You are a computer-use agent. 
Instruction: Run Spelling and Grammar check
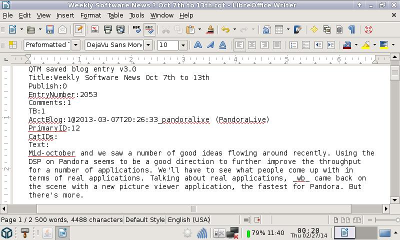pyautogui.click(x=136, y=29)
